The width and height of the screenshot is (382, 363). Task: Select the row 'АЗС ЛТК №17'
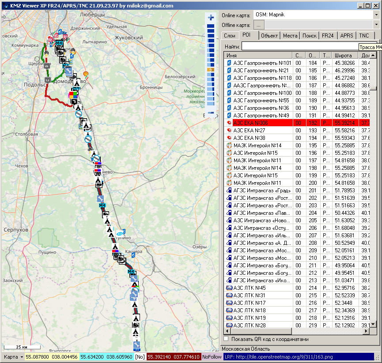pos(297,303)
